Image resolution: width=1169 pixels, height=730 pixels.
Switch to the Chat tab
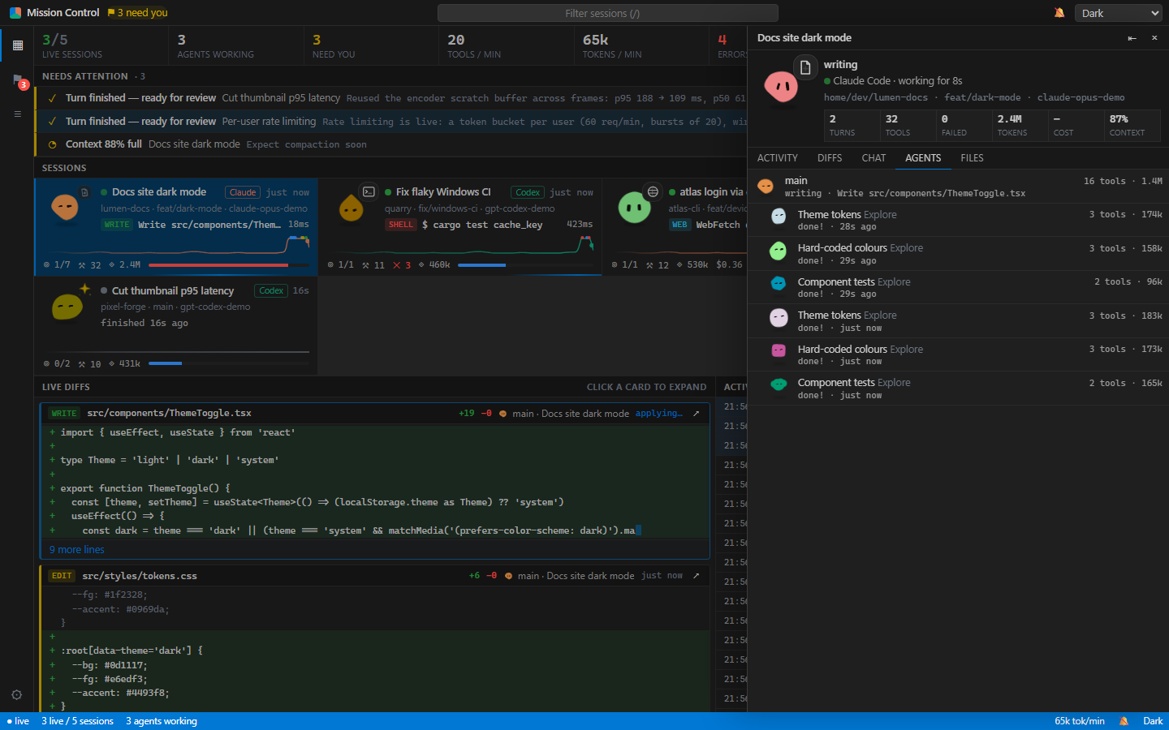pyautogui.click(x=874, y=158)
